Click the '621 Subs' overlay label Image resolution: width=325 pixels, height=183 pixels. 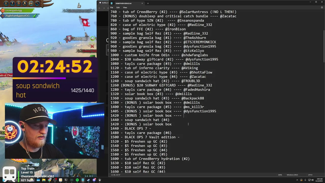27,180
